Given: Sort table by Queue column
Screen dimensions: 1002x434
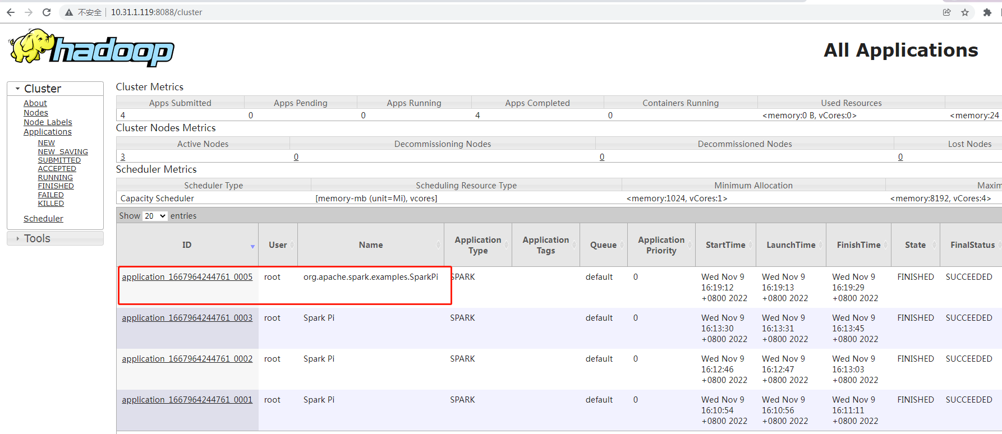Looking at the screenshot, I should point(604,245).
